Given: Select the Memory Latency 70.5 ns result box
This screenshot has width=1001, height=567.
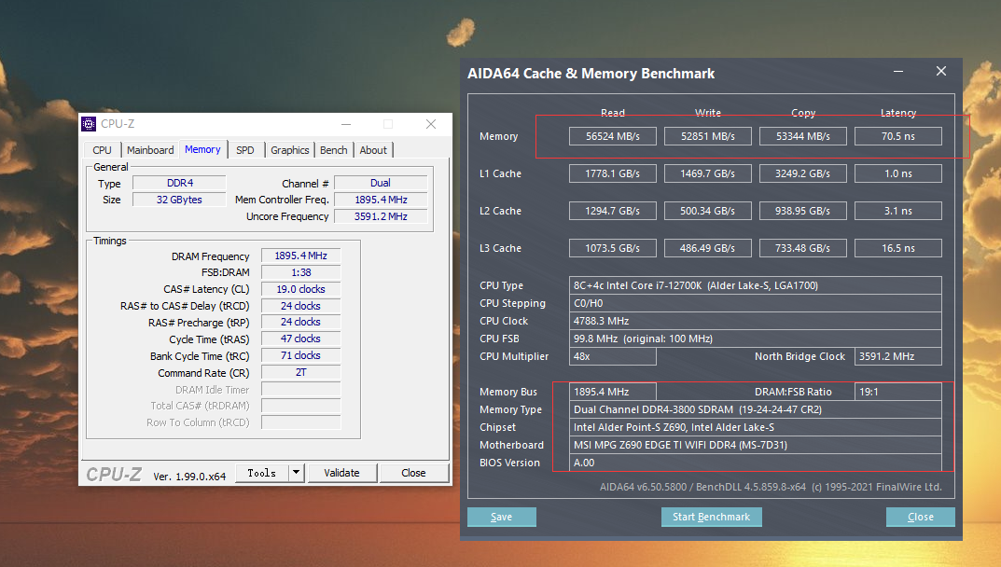Looking at the screenshot, I should tap(897, 136).
